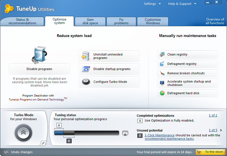Click the 1 of 5 link
Image resolution: width=227 pixels, height=156 pixels.
pyautogui.click(x=213, y=130)
